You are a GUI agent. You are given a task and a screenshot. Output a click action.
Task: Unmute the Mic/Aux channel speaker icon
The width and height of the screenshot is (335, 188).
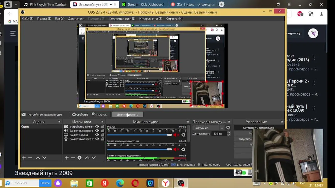pos(176,135)
